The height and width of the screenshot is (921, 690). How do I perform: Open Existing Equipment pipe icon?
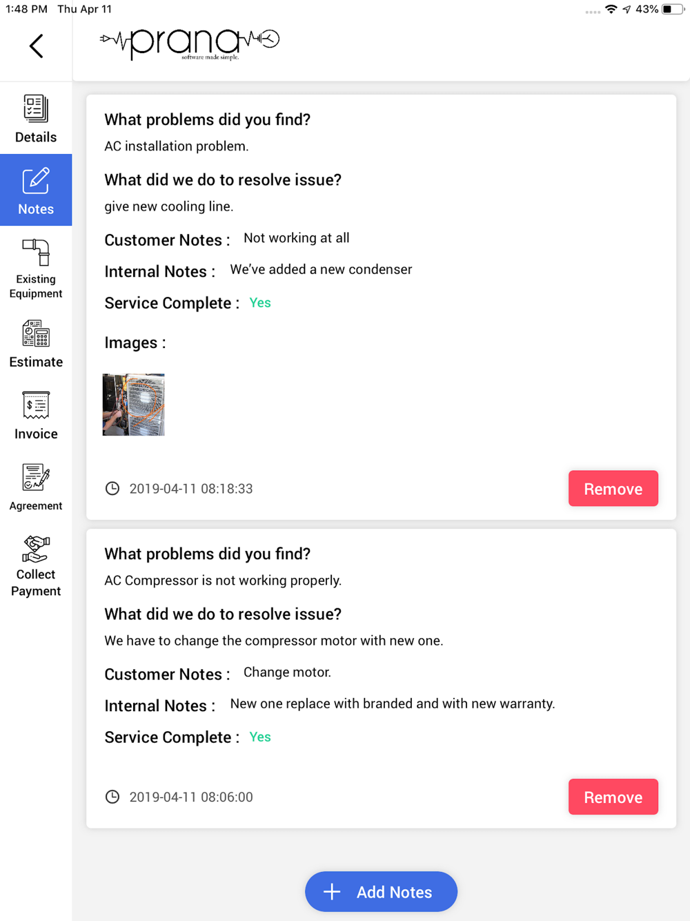point(36,253)
